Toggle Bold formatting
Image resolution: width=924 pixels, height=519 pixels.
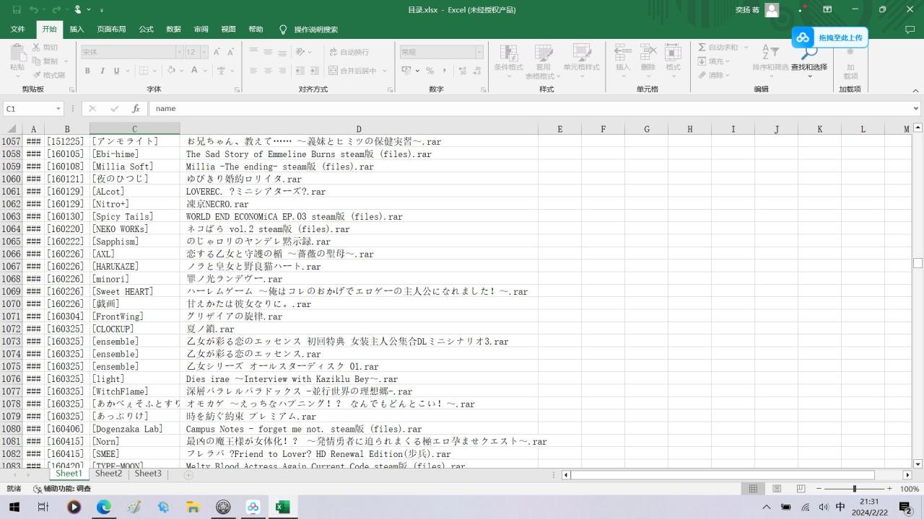click(x=87, y=71)
